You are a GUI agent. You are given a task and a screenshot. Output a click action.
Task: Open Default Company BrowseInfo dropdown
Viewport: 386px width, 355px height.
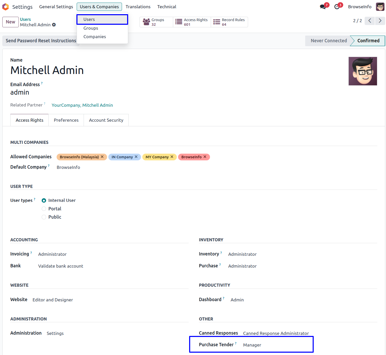tap(68, 167)
